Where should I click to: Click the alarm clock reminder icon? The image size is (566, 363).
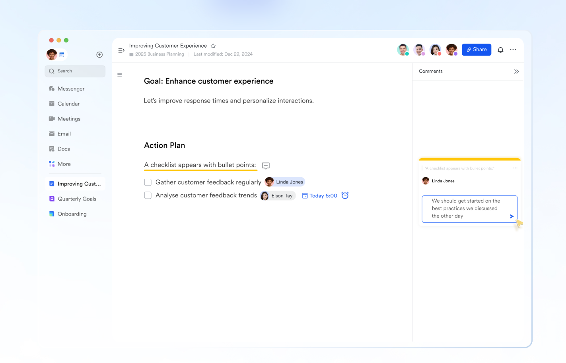(345, 195)
